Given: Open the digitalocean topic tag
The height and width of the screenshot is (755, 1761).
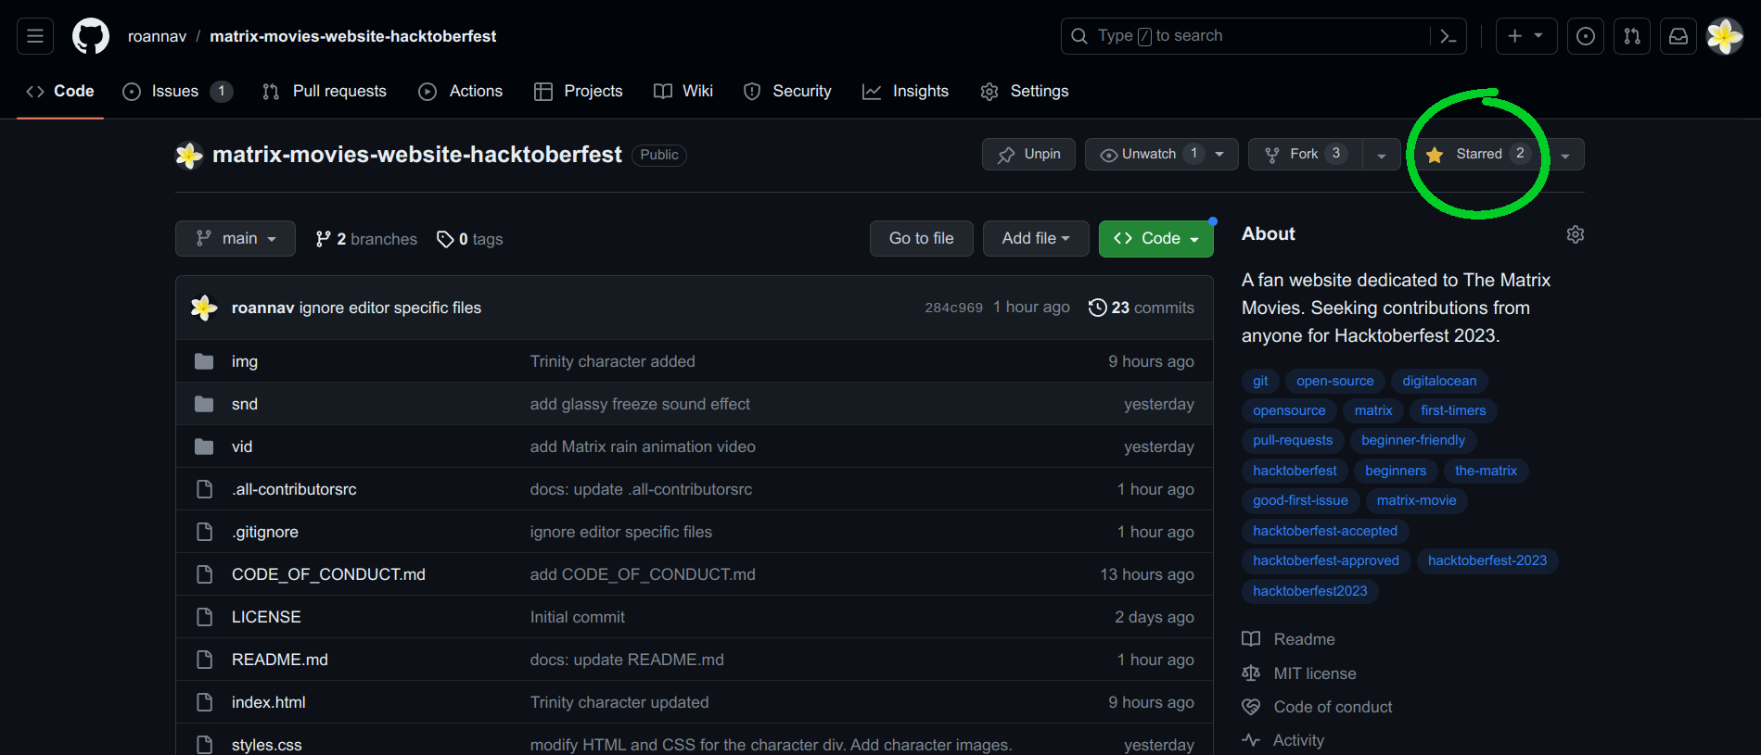Looking at the screenshot, I should [x=1439, y=381].
